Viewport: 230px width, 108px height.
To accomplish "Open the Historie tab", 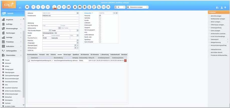I will [53, 54].
